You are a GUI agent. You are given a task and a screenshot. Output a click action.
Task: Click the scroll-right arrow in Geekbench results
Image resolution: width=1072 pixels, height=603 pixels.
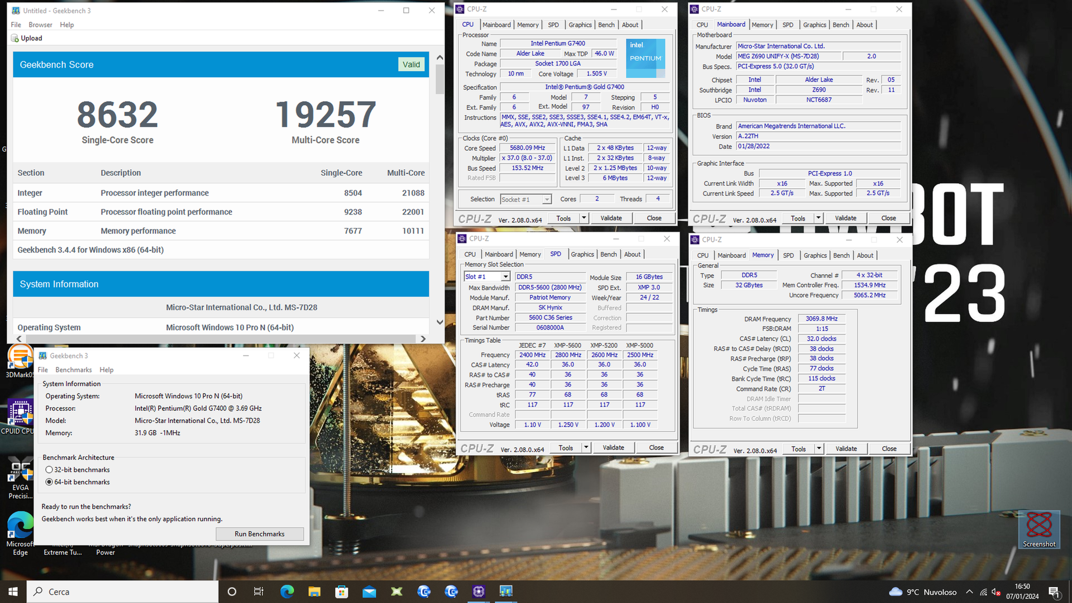(x=423, y=338)
